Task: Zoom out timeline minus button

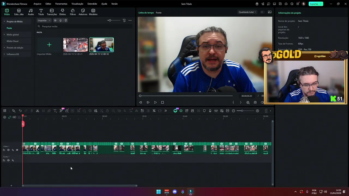Action: click(233, 111)
